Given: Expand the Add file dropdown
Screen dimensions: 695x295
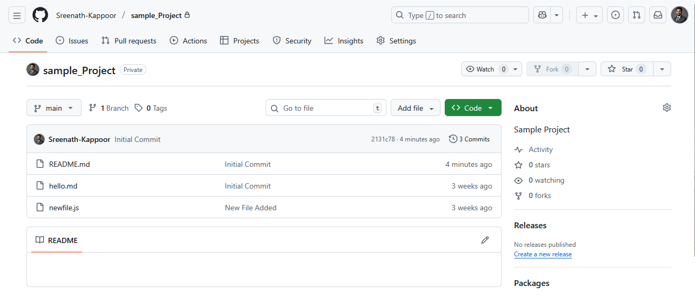Looking at the screenshot, I should [x=415, y=108].
